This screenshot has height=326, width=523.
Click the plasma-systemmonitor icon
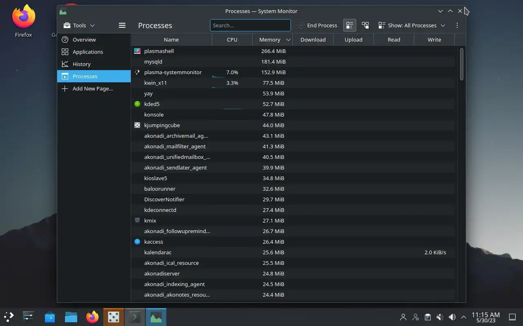137,72
